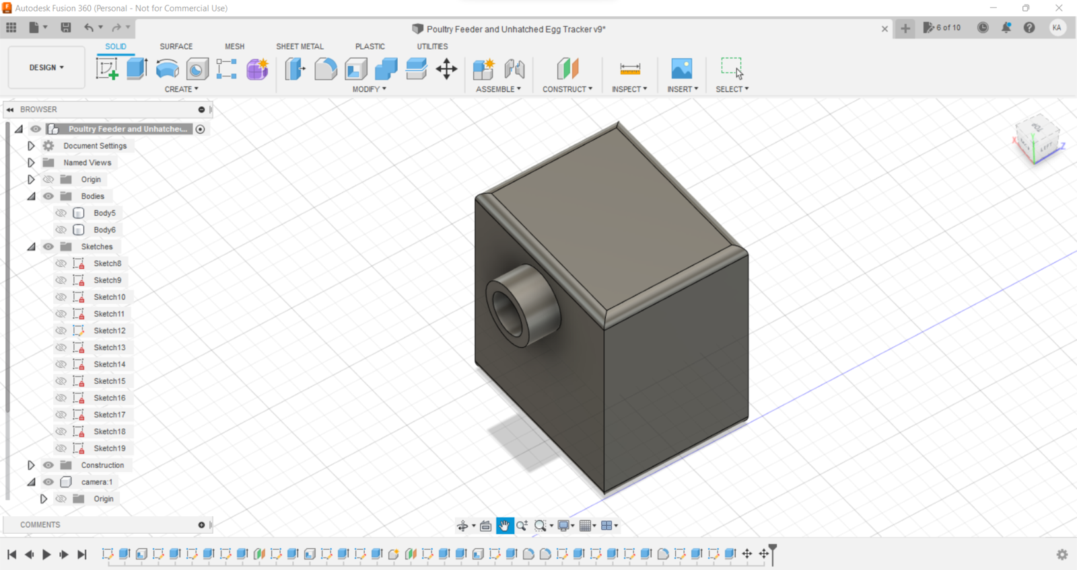Click the Measure tool under Inspect
The image size is (1077, 570).
[630, 69]
